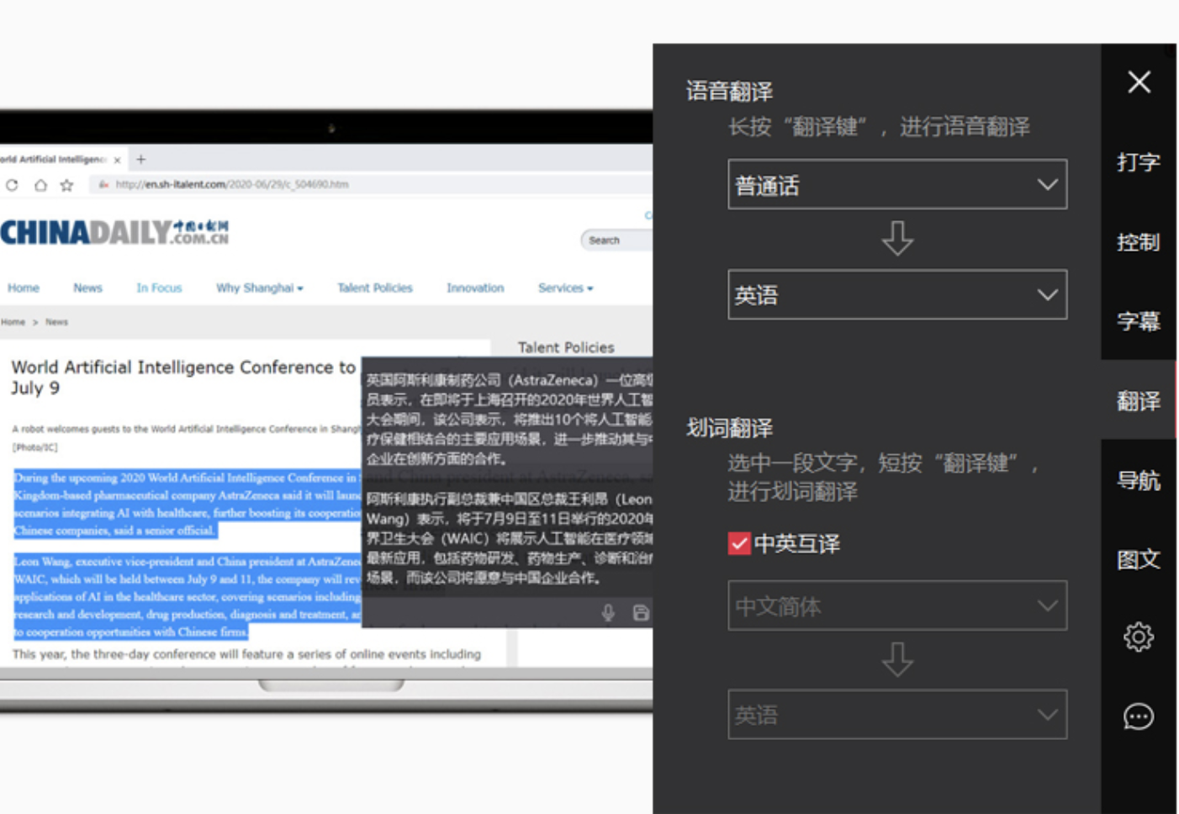
Task: Open the 打字 typing panel
Action: tap(1139, 163)
